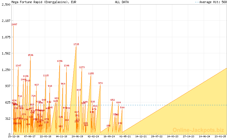Click the 01-05-21 x-axis date
Viewport: 227px width, 139px height.
click(125, 136)
